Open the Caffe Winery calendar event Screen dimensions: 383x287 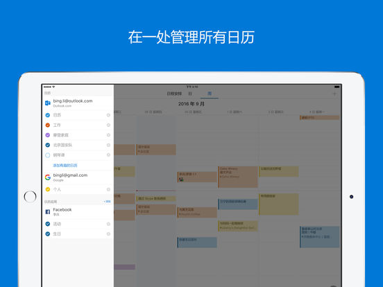(238, 177)
